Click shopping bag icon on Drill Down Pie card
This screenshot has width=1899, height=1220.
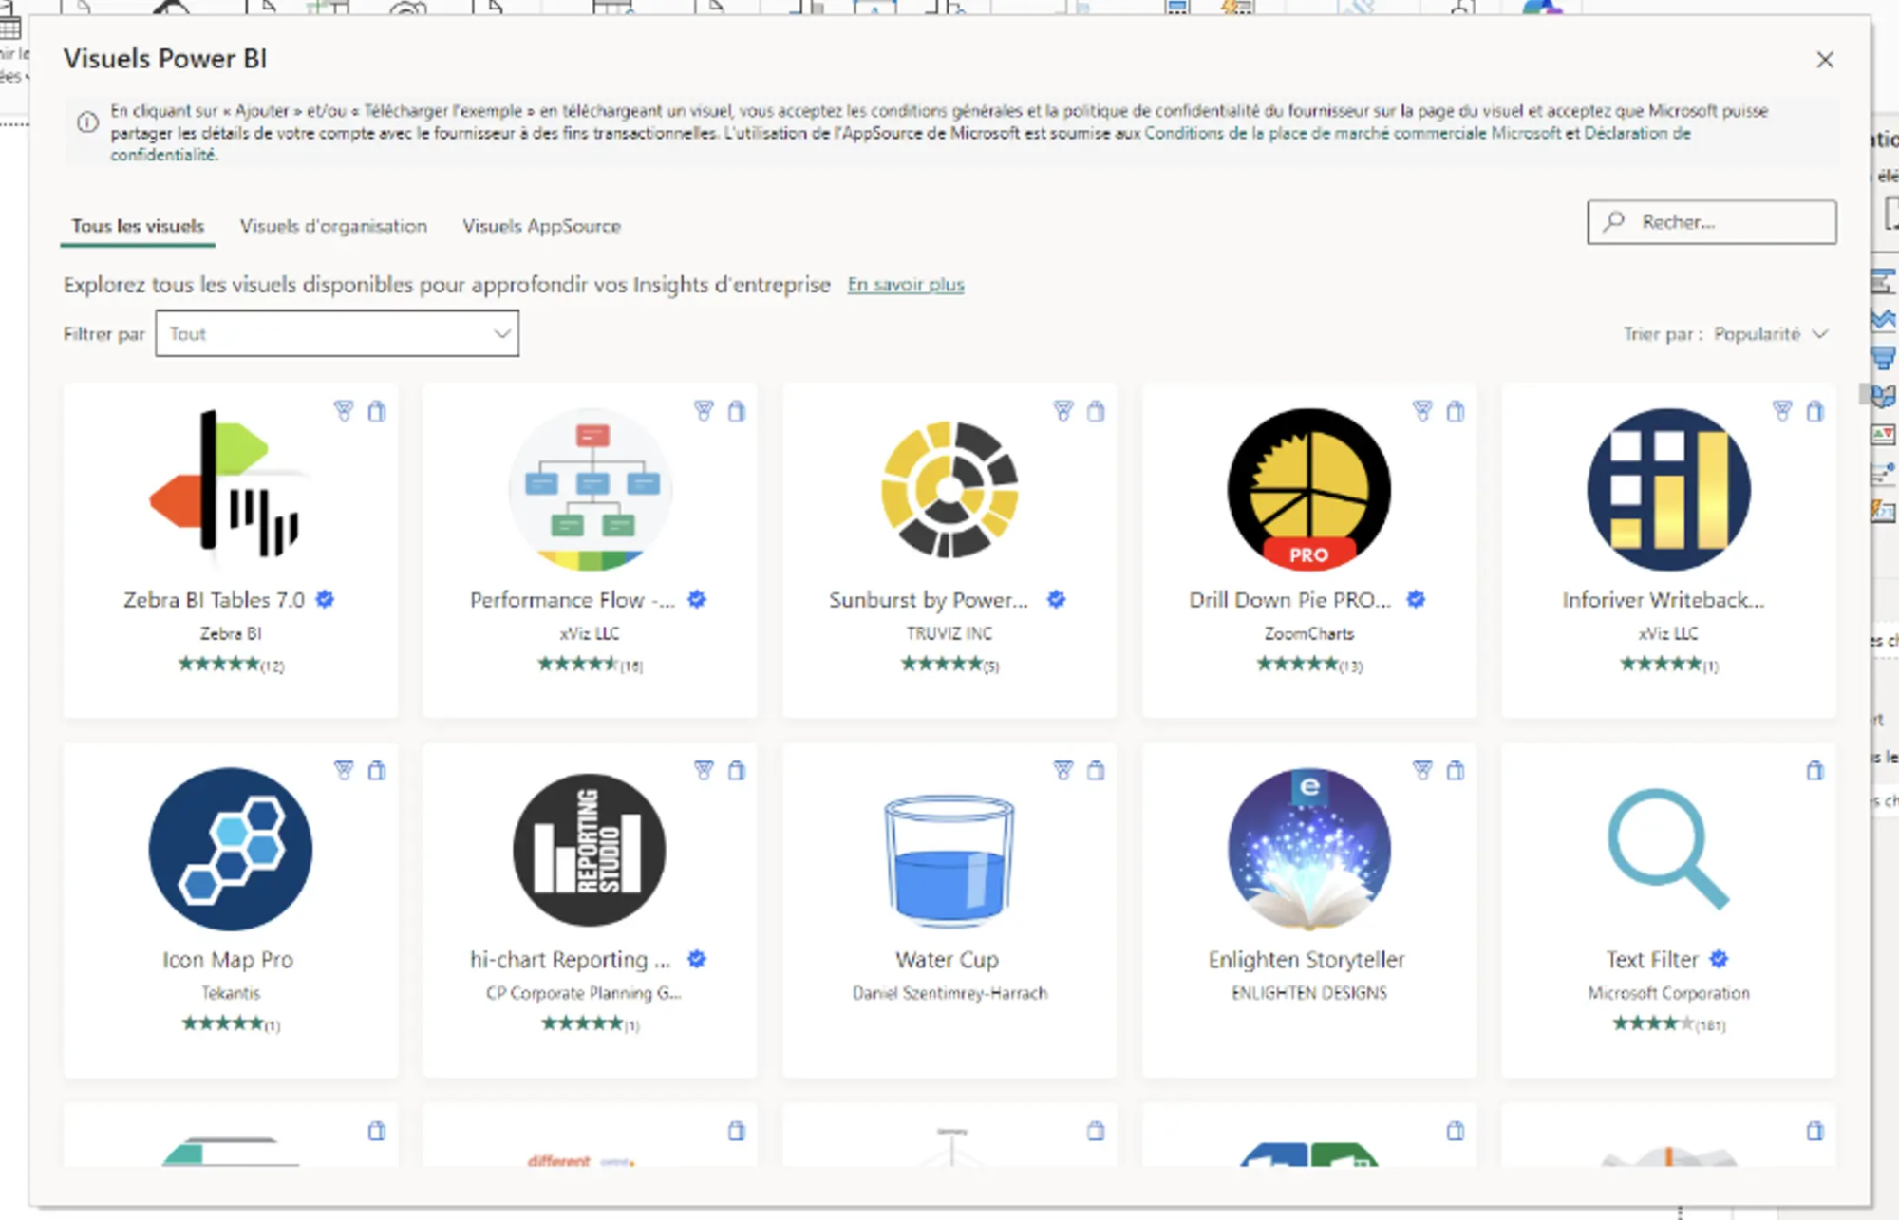(1456, 411)
